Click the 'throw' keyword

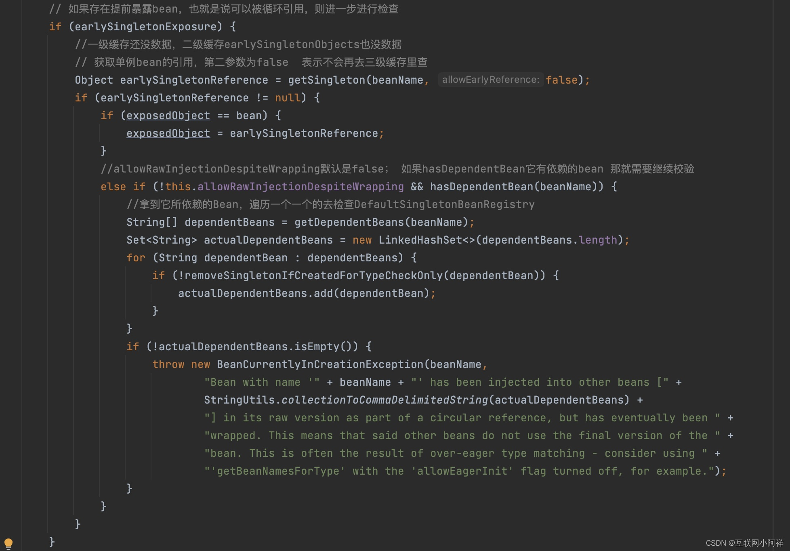pos(168,364)
